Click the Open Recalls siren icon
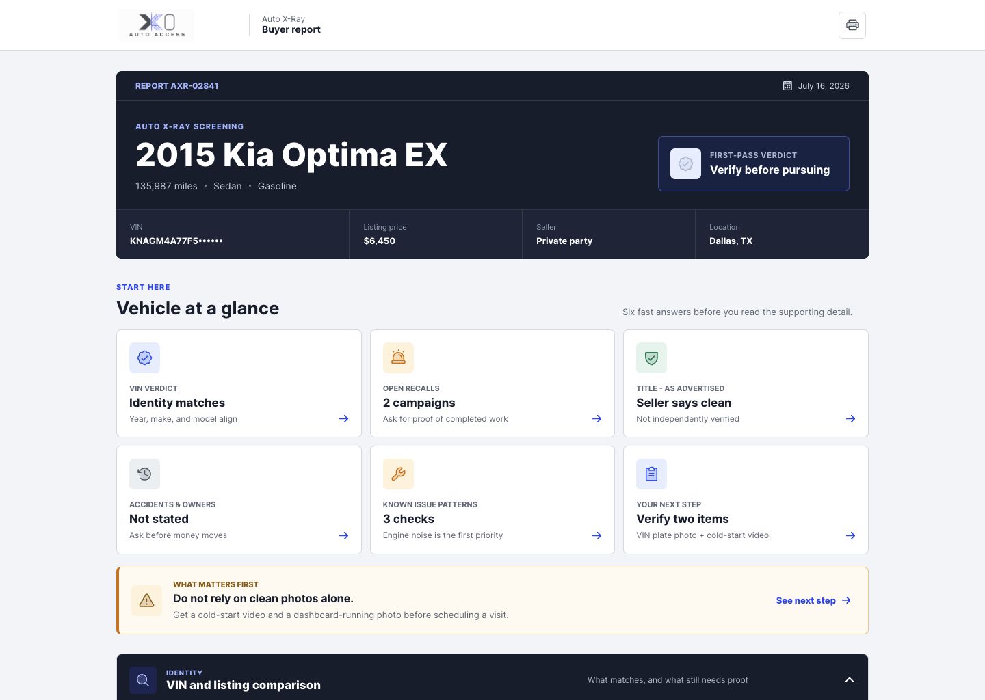The height and width of the screenshot is (700, 985). pyautogui.click(x=398, y=358)
